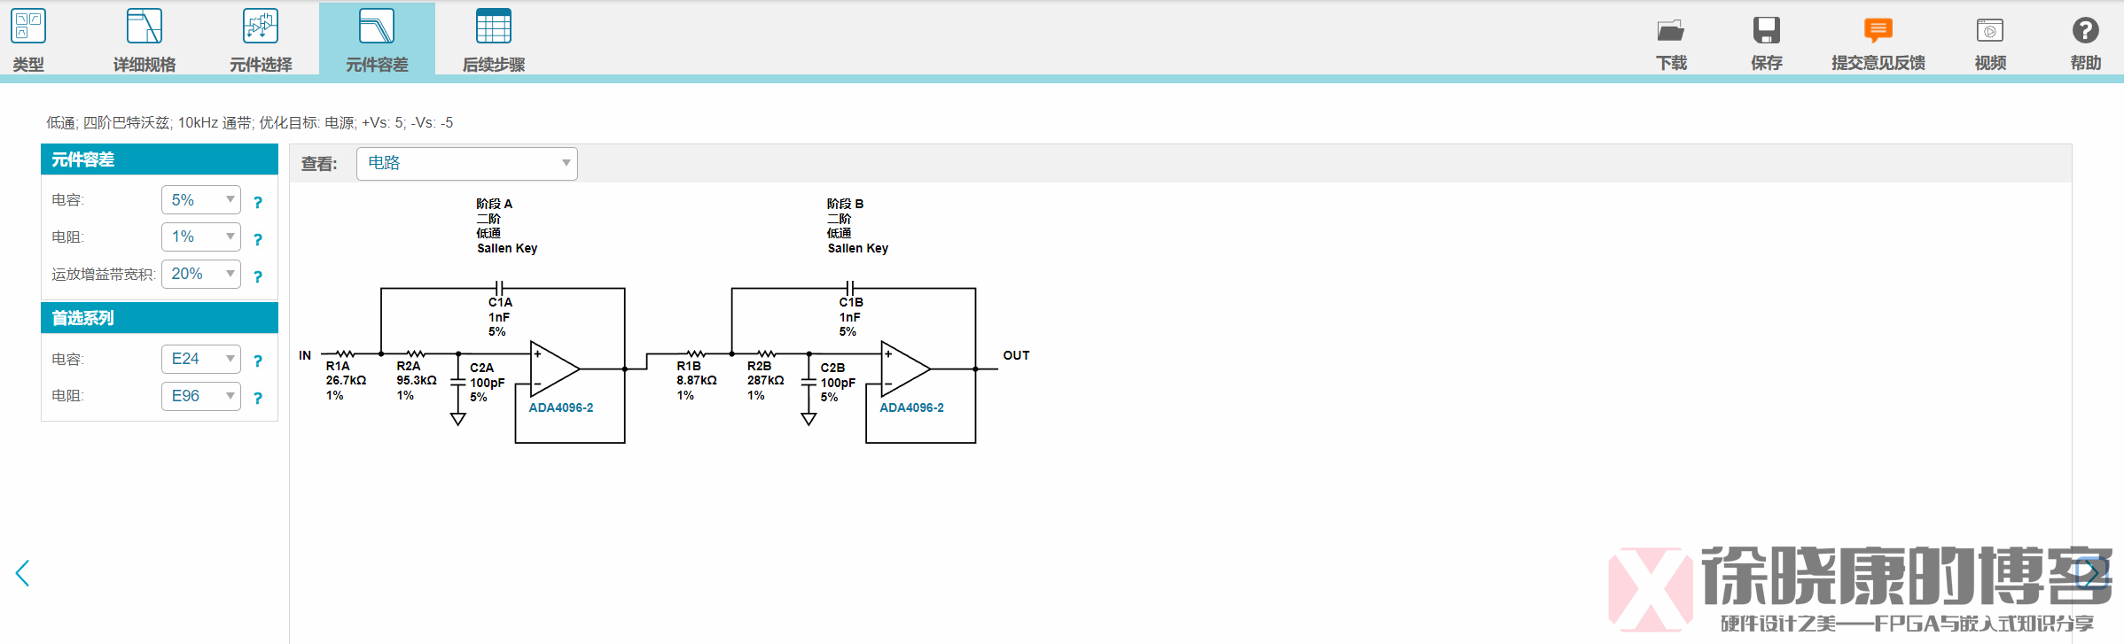The width and height of the screenshot is (2124, 644).
Task: Click the IN terminal label
Action: pyautogui.click(x=305, y=355)
